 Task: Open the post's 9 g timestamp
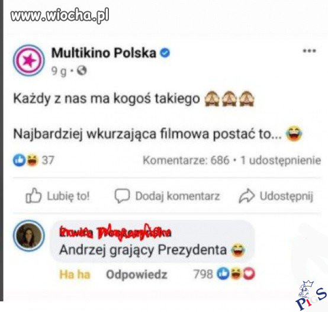point(59,71)
